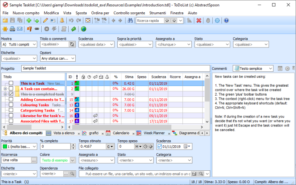
Task: Click the blue question mark help icon
Action: (x=227, y=20)
